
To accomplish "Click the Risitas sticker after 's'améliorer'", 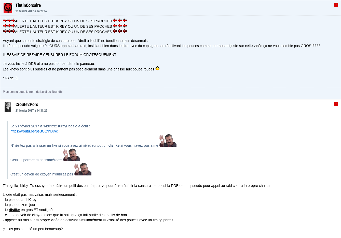I will (x=72, y=155).
